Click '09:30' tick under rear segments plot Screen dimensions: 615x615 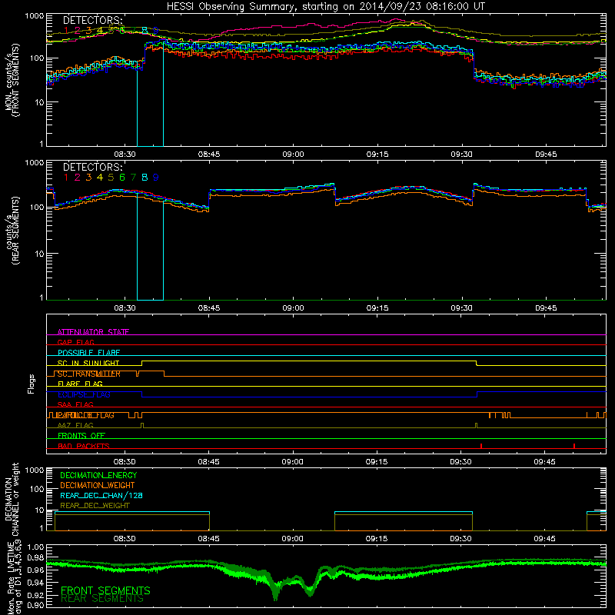pyautogui.click(x=462, y=308)
